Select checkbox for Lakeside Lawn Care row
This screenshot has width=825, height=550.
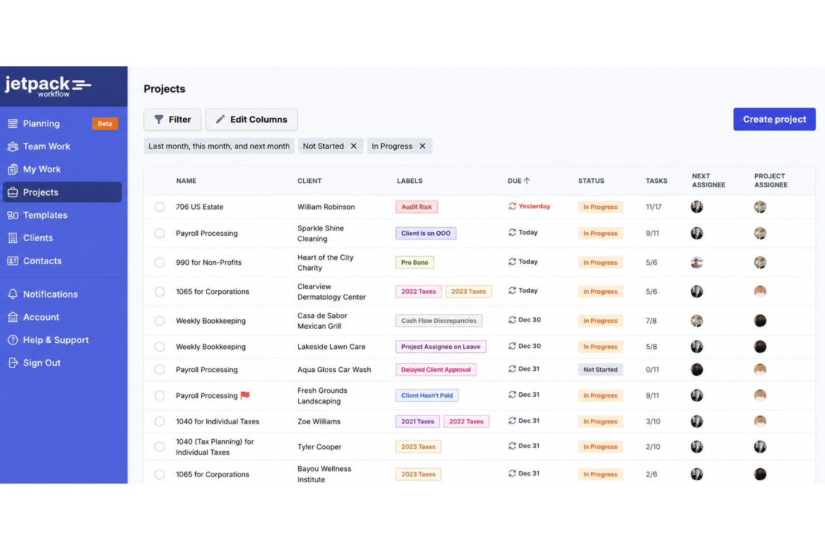[160, 347]
